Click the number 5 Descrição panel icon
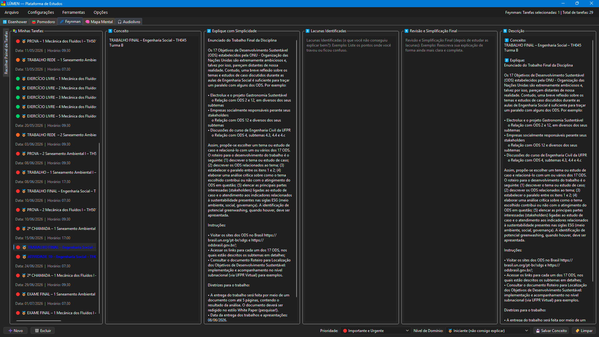Image resolution: width=599 pixels, height=337 pixels. click(505, 31)
